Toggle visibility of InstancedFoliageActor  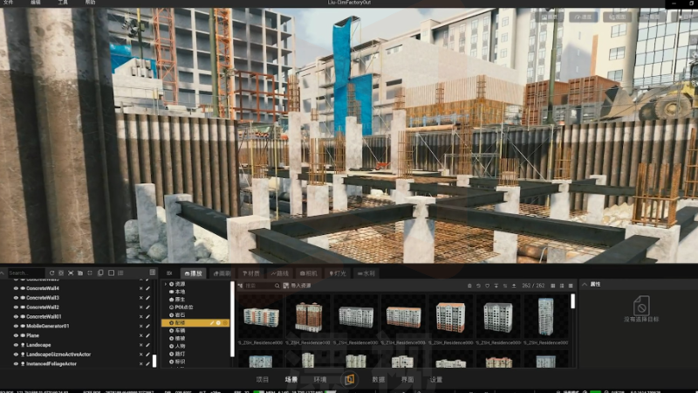coord(16,363)
